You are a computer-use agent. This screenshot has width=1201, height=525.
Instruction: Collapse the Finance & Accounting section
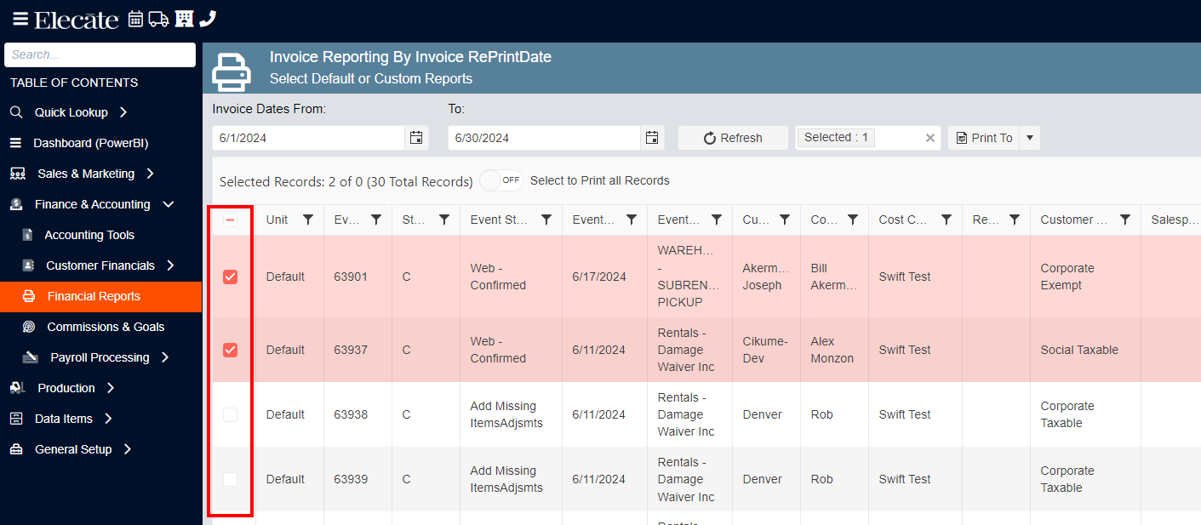coord(168,204)
